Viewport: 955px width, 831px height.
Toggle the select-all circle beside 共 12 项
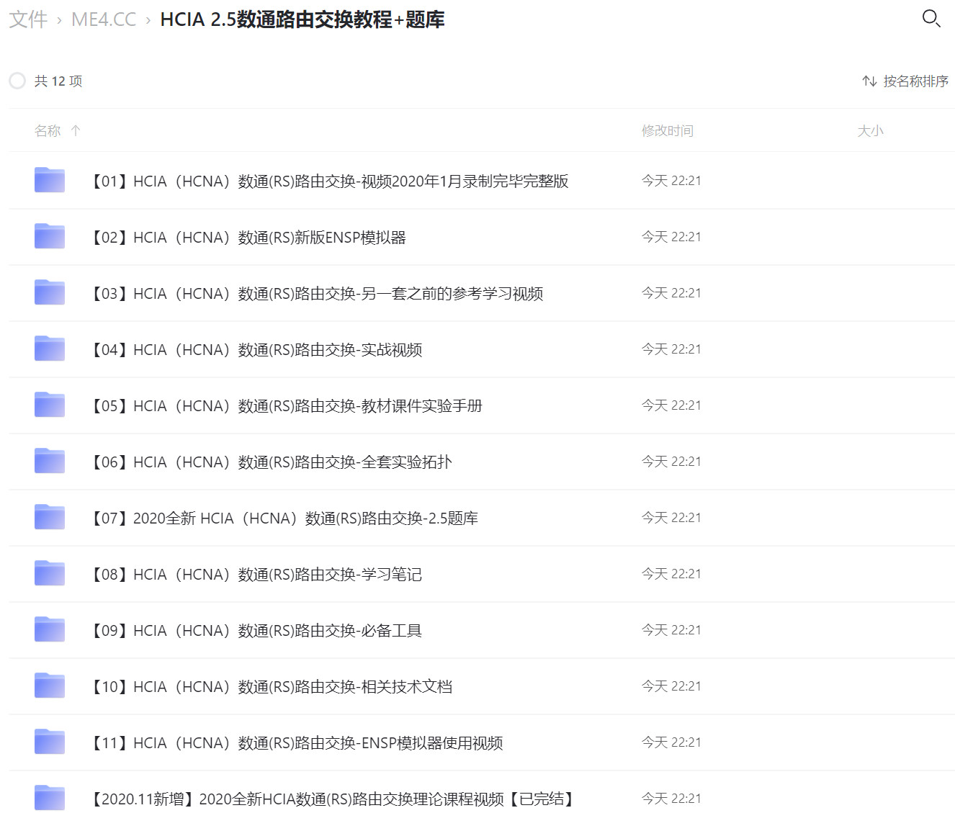coord(17,81)
